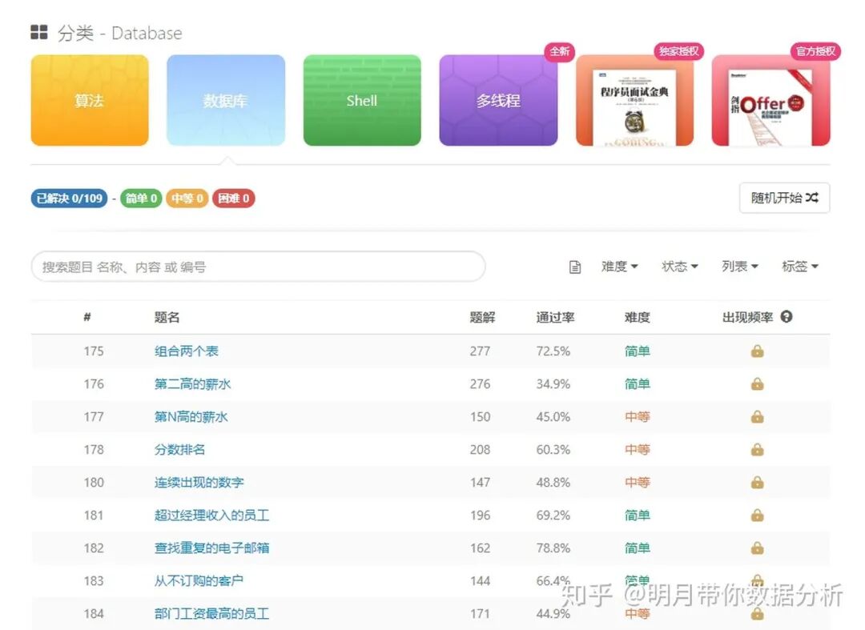Viewport: 865px width, 630px height.
Task: Click the lock icon in row 178
Action: point(758,449)
